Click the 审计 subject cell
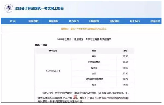164x105 pixels. click(x=94, y=56)
